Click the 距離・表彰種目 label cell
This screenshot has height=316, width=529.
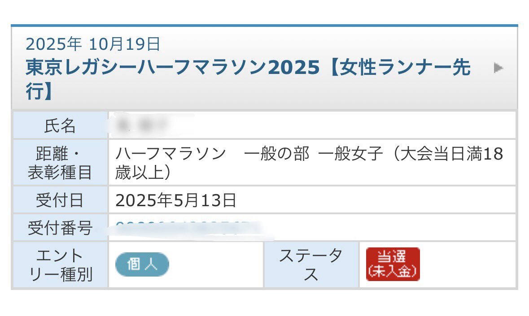tap(60, 163)
